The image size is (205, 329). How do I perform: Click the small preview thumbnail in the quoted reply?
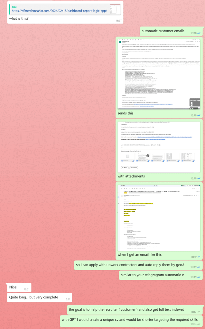point(115,9)
